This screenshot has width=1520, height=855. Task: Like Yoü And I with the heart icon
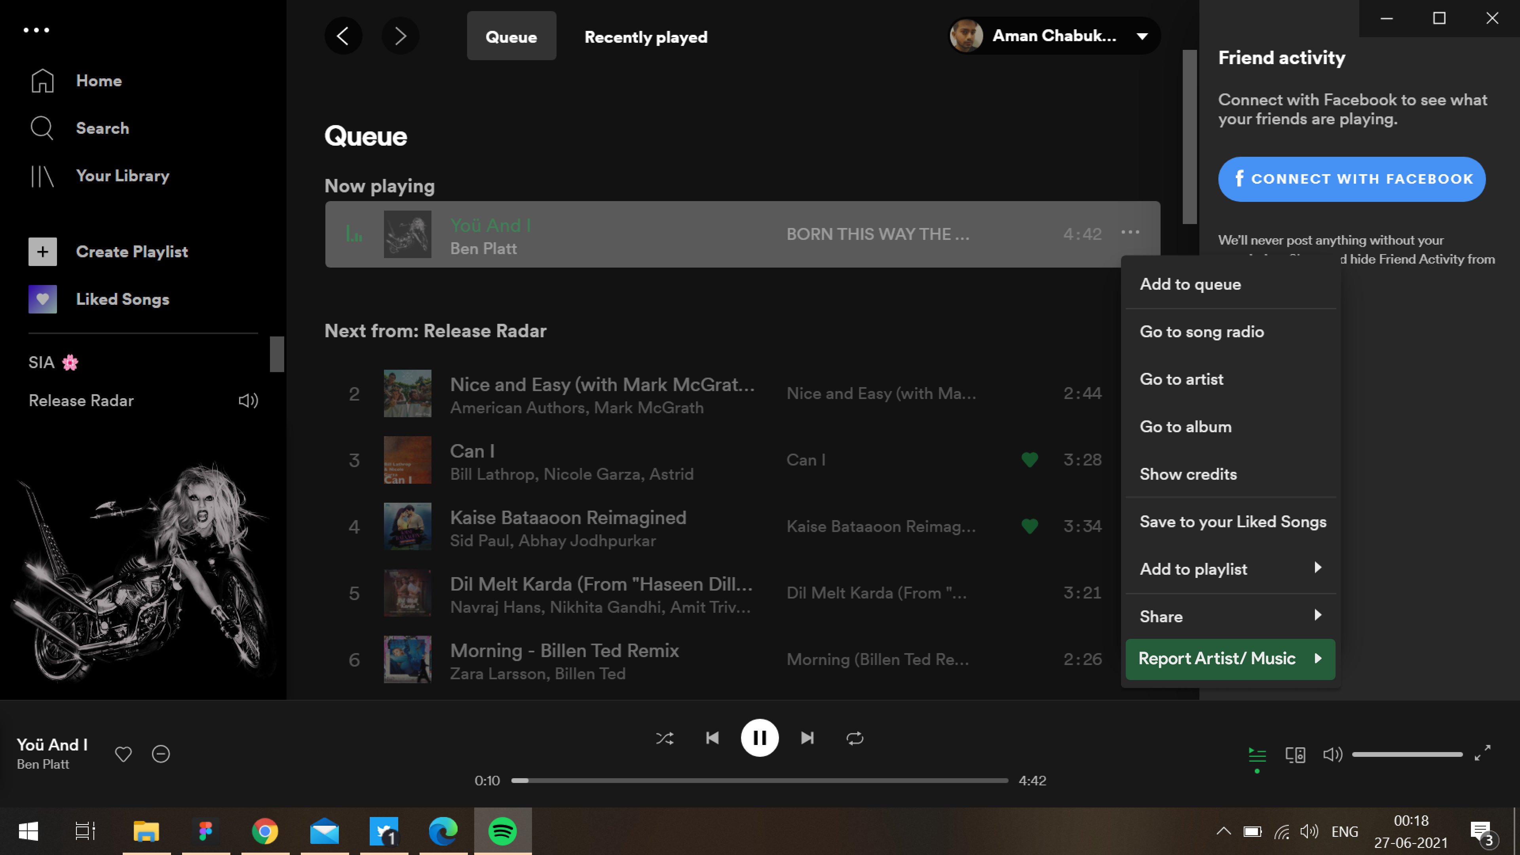click(123, 754)
